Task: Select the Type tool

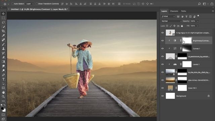Action: point(3,79)
